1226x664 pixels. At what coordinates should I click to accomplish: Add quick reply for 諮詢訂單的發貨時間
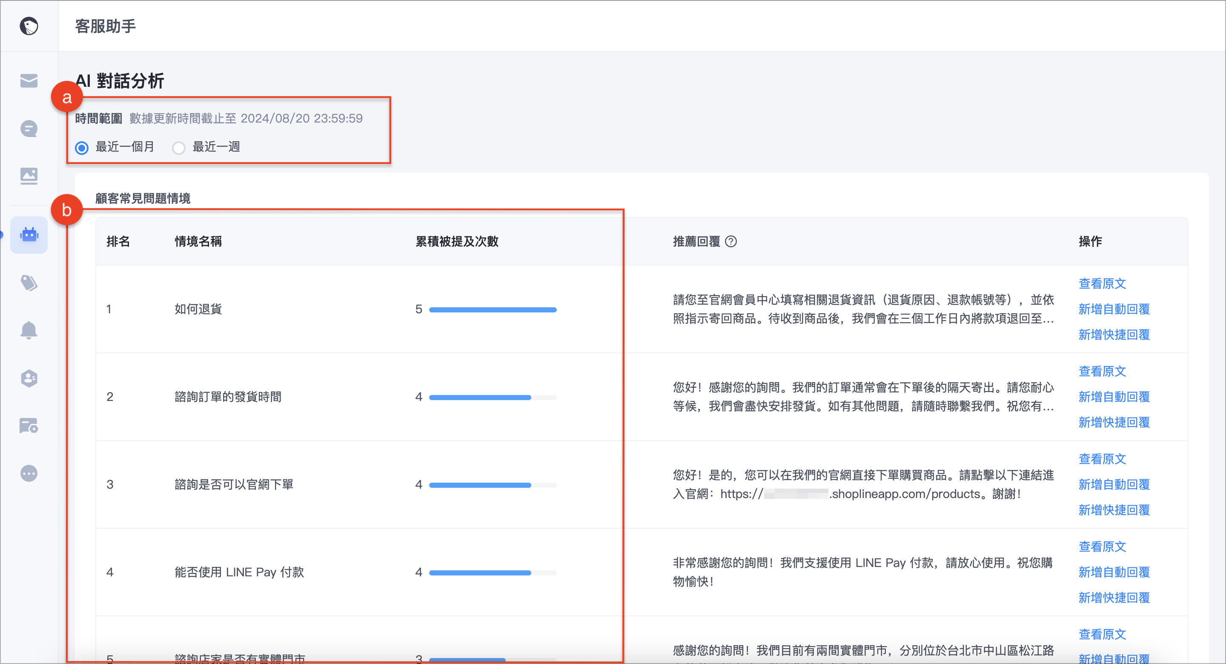click(1114, 423)
